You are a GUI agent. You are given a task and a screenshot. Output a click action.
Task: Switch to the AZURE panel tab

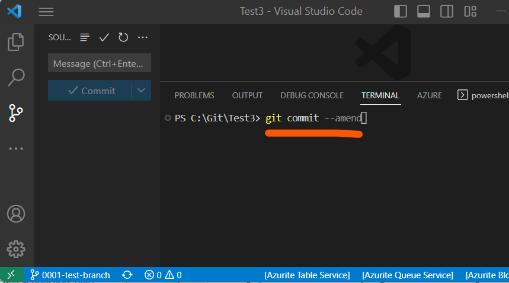(430, 95)
